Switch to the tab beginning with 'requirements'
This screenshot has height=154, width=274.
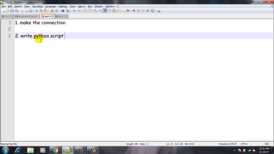(27, 16)
